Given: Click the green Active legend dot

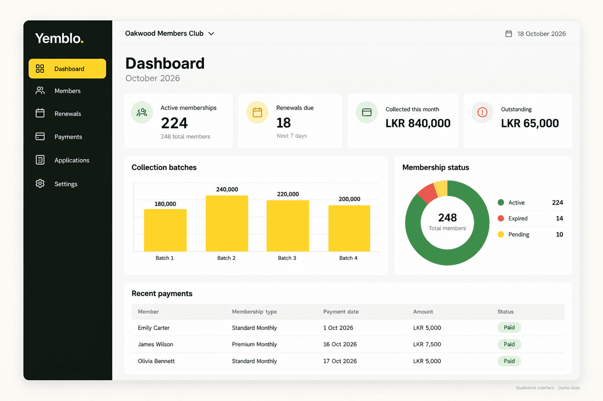Looking at the screenshot, I should click(x=501, y=203).
